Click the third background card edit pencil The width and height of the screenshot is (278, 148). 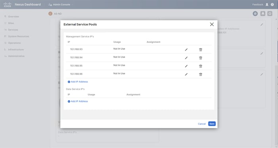click(262, 74)
